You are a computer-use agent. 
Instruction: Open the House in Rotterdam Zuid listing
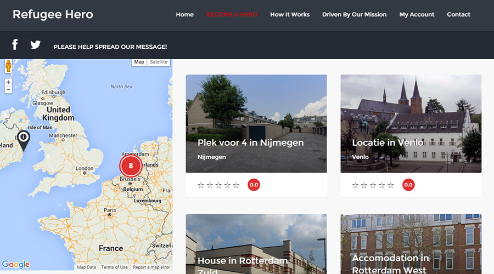[243, 266]
